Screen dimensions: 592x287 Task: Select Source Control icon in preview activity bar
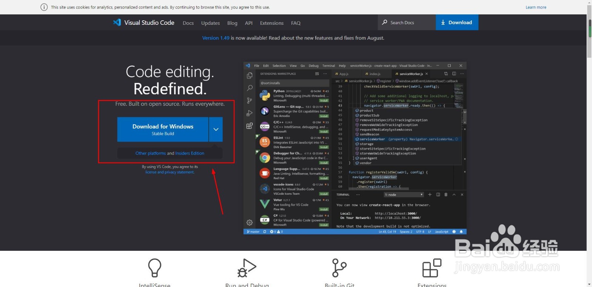pyautogui.click(x=250, y=101)
